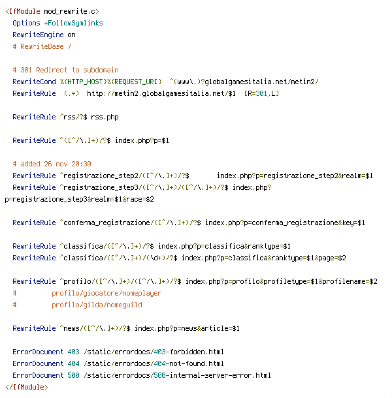Click index.php?p=$1 rewrite target
The image size is (392, 398).
142,140
